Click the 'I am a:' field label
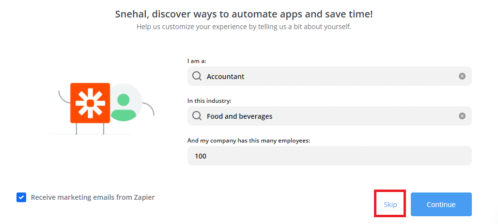The height and width of the screenshot is (224, 498). click(x=197, y=61)
